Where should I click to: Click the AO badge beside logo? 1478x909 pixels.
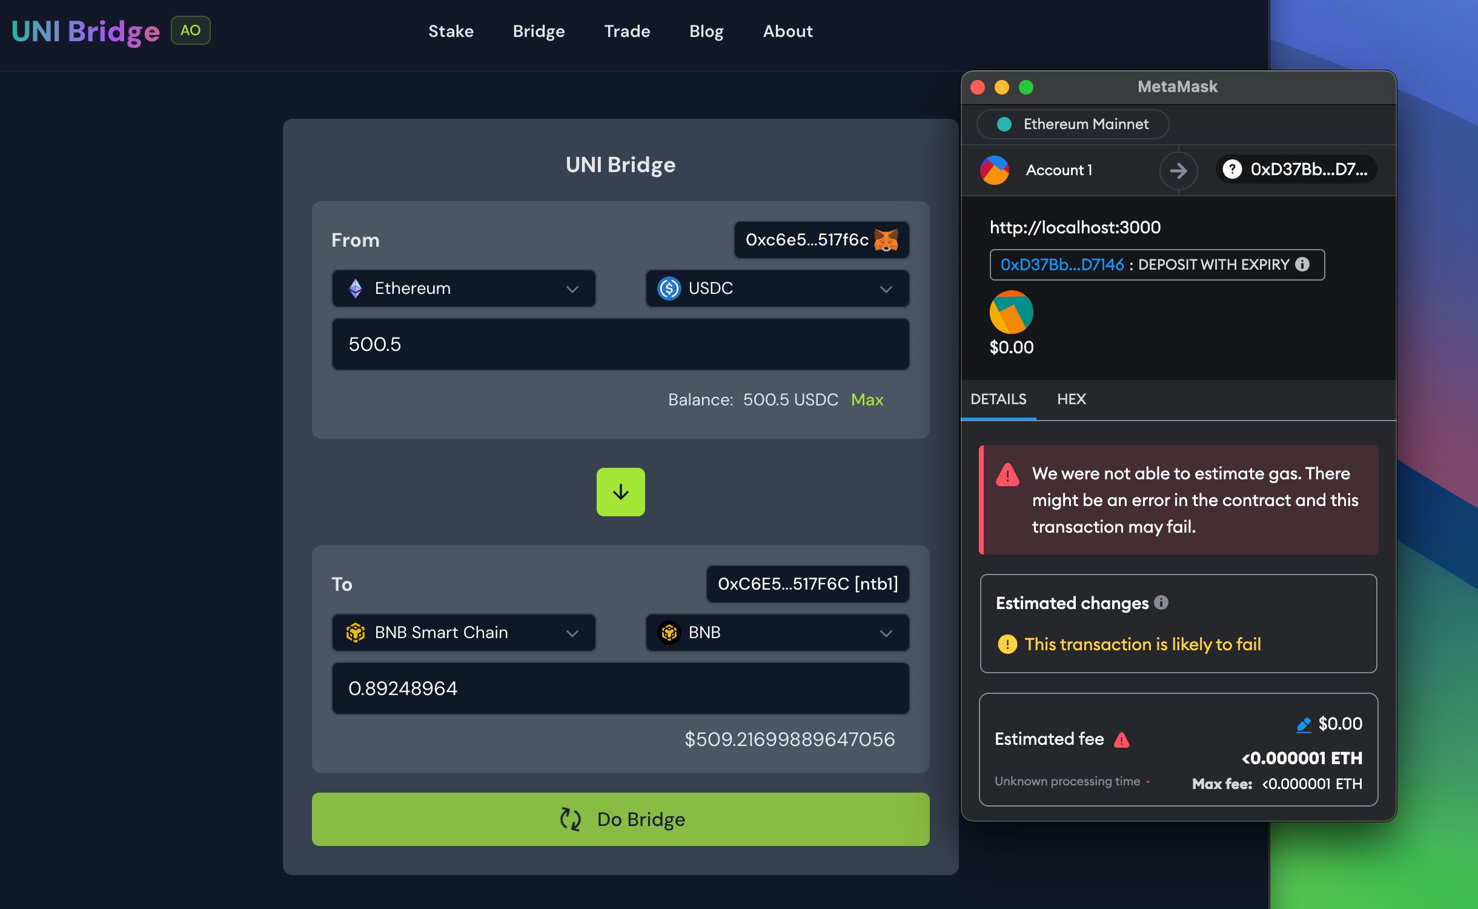click(191, 30)
